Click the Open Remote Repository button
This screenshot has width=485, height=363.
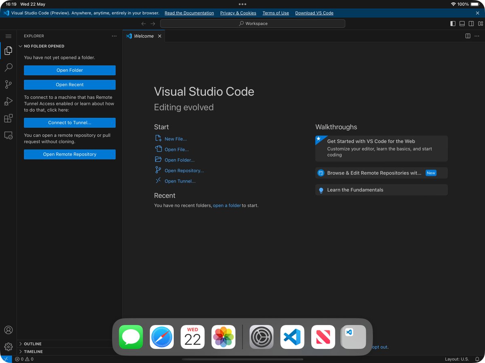(70, 154)
